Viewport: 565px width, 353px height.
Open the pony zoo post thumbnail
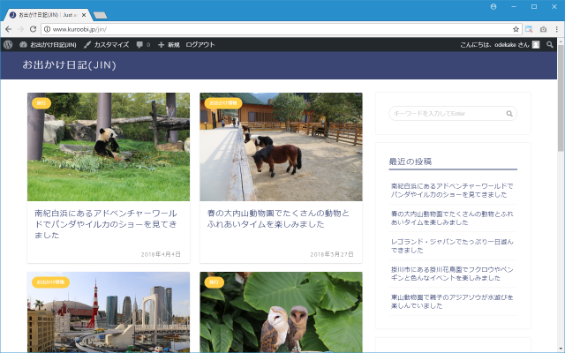(281, 147)
